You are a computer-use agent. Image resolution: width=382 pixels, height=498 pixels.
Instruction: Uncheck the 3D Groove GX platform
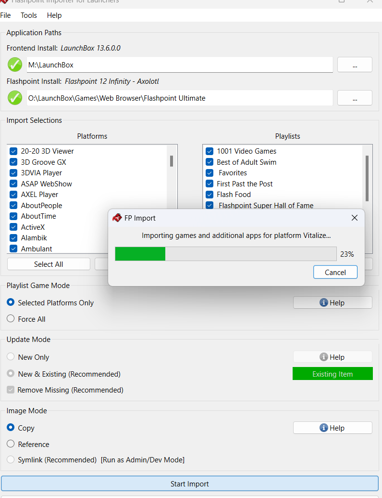pyautogui.click(x=13, y=162)
